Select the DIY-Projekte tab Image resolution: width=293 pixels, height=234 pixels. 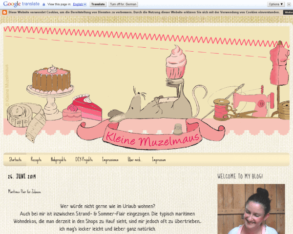pyautogui.click(x=84, y=159)
